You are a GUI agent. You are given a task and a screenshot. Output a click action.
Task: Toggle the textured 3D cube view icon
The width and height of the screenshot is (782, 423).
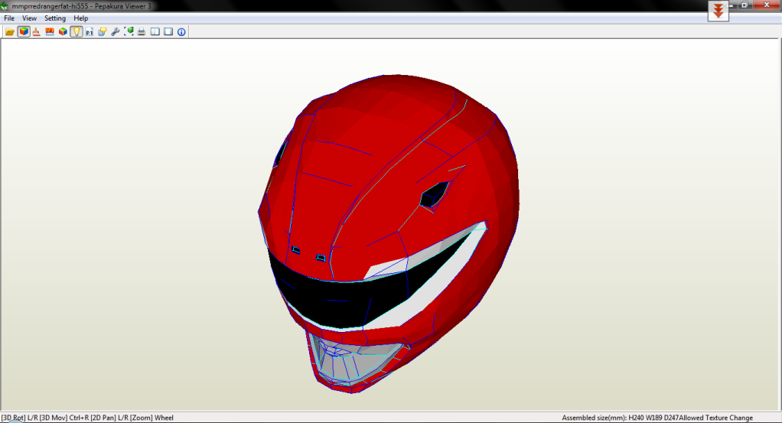(x=24, y=32)
